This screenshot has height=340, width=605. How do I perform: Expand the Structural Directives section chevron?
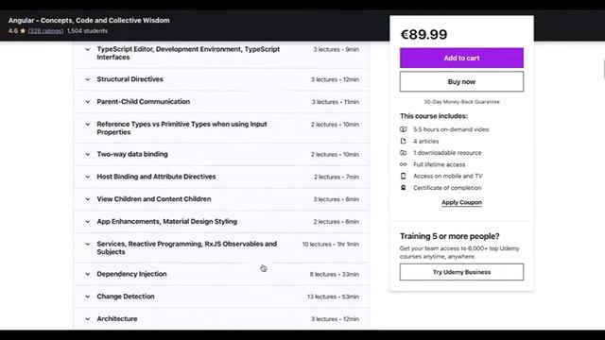(x=88, y=79)
